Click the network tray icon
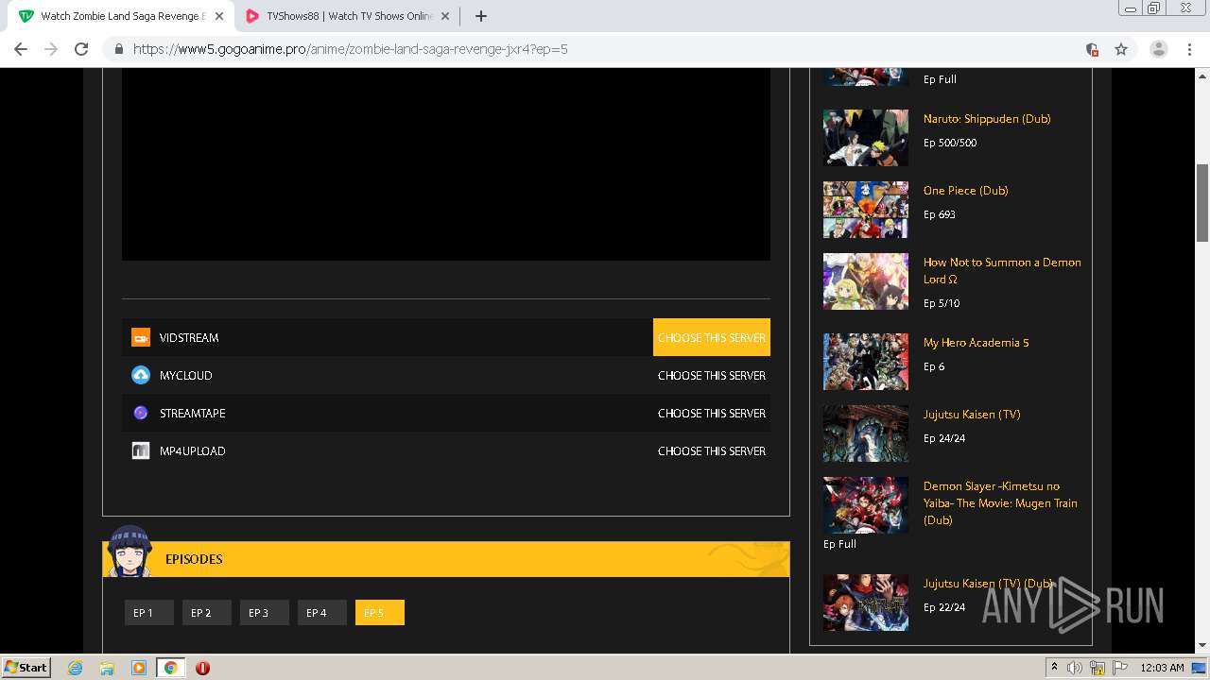 (1098, 668)
